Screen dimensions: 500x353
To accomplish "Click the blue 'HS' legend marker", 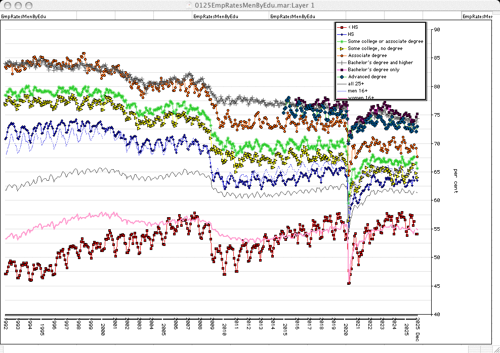I will 342,34.
